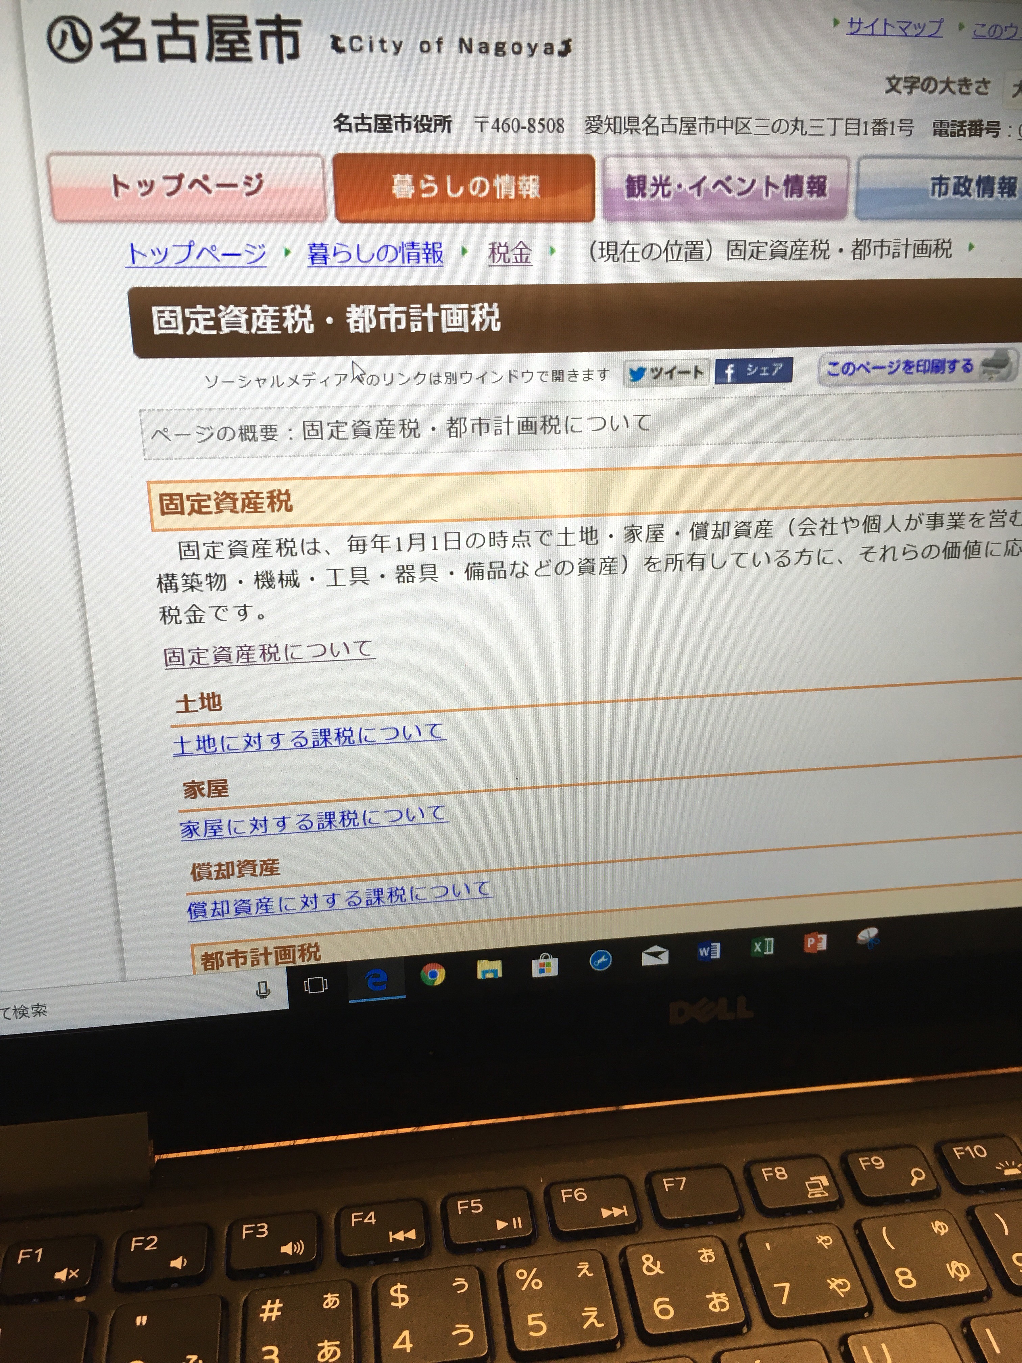Click the 償却資産 subheading

pos(235,869)
